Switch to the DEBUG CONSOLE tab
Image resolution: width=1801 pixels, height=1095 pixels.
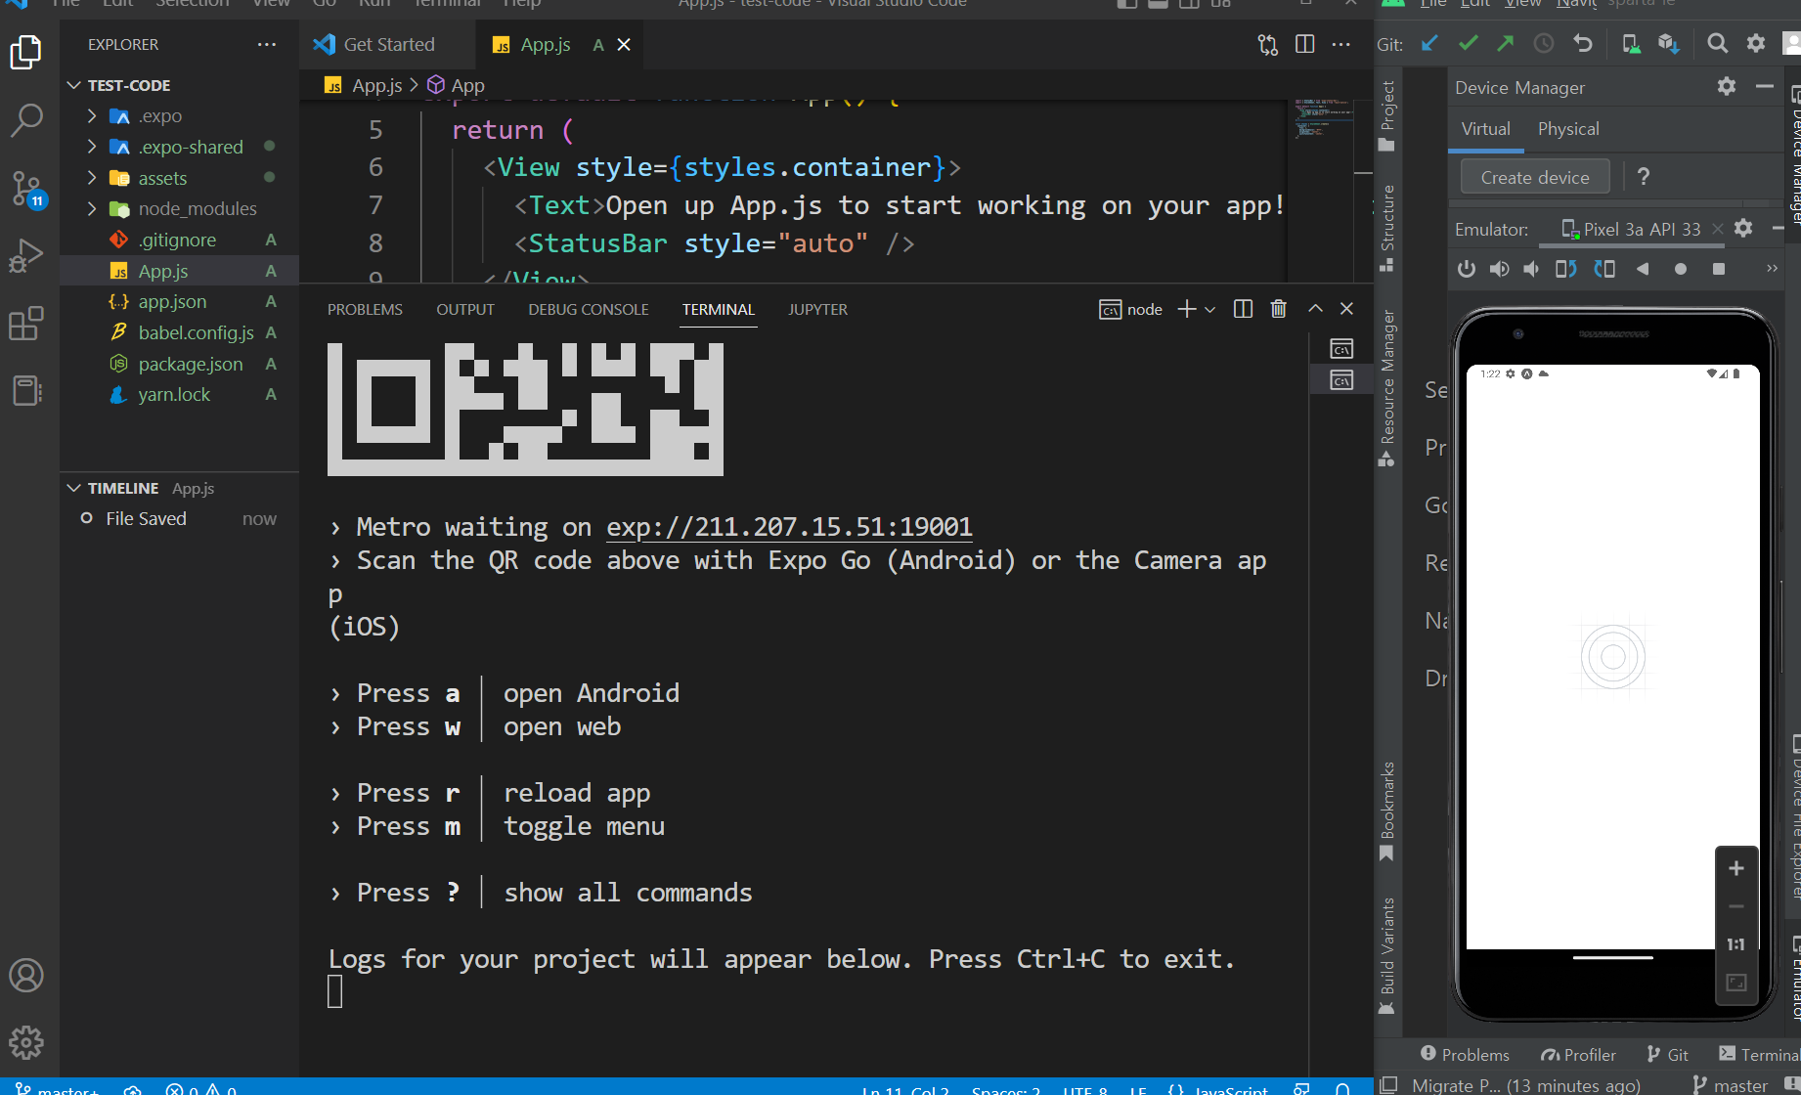click(x=589, y=309)
